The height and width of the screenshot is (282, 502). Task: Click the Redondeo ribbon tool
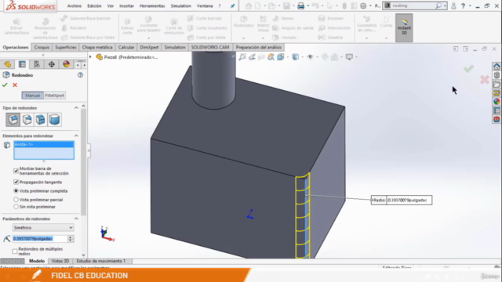coord(244,22)
